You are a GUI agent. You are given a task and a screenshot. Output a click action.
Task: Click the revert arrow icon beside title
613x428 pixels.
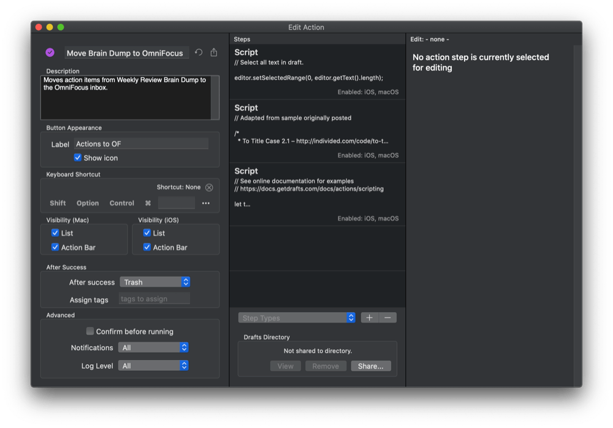pyautogui.click(x=199, y=52)
